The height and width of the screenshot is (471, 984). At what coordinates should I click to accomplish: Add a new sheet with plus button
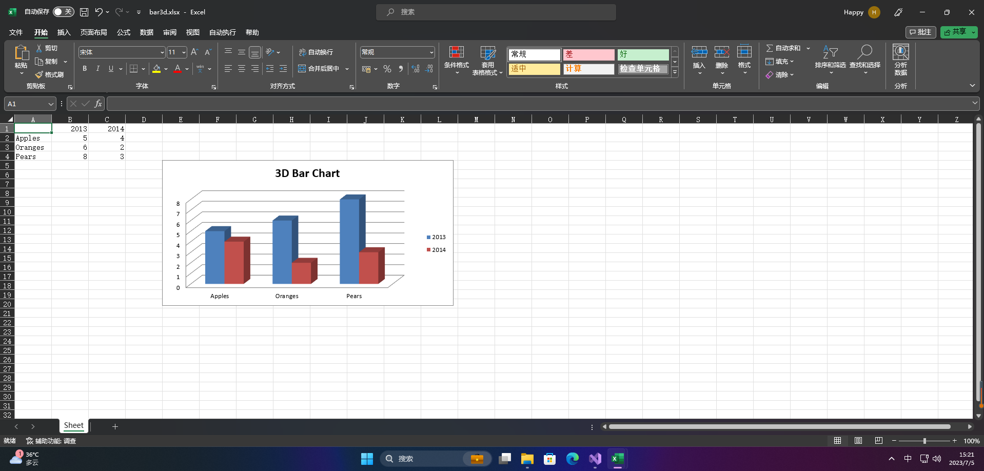[x=115, y=426]
